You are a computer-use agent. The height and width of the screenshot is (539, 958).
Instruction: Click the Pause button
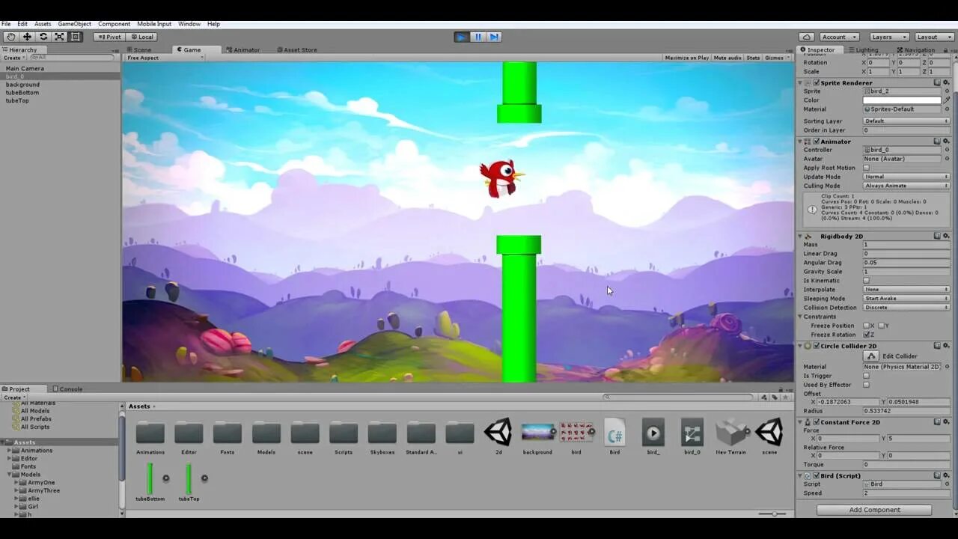click(478, 37)
